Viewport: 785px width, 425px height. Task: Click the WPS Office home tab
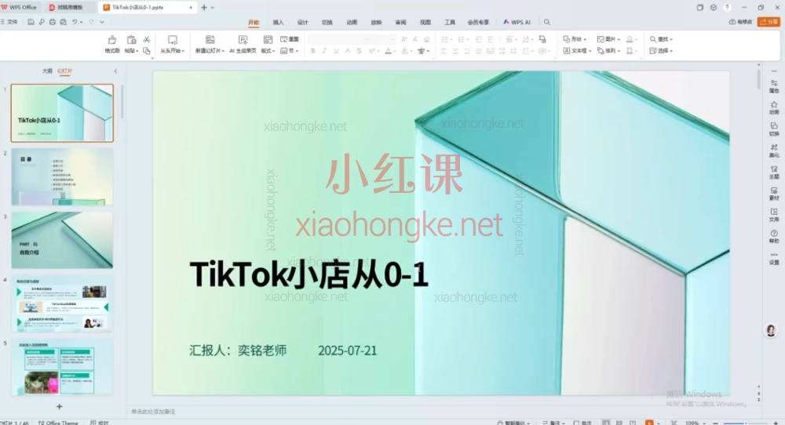(19, 8)
